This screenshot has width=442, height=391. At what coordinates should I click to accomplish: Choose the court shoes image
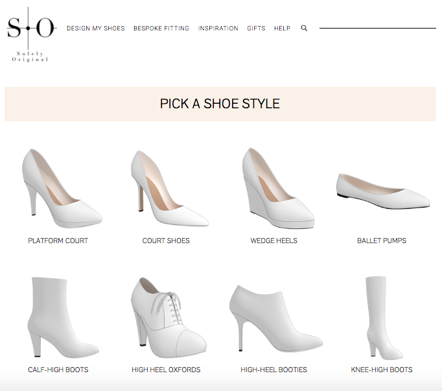170,189
